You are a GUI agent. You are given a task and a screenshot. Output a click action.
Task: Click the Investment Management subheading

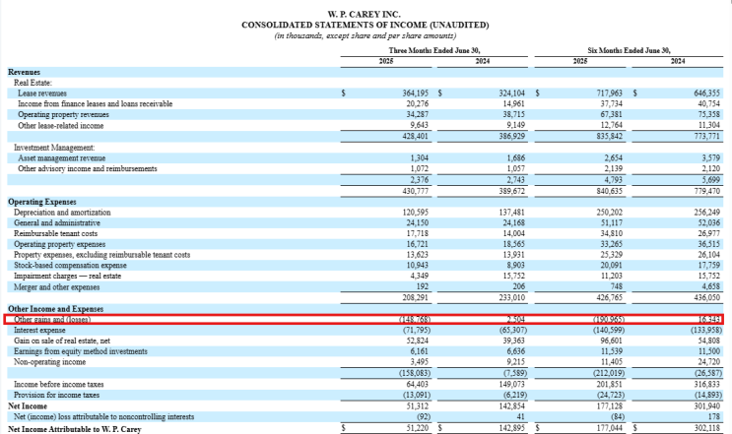click(x=54, y=148)
